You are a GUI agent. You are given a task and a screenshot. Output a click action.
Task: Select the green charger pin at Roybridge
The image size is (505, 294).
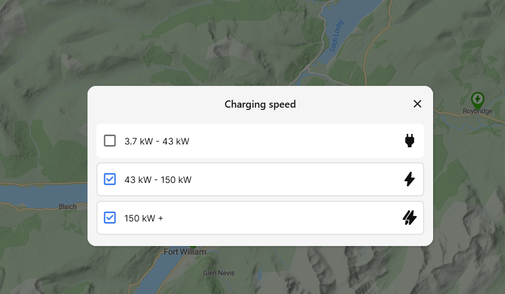[x=477, y=100]
